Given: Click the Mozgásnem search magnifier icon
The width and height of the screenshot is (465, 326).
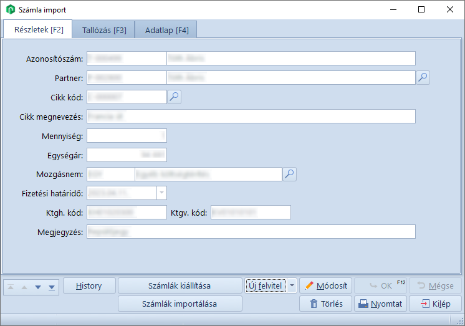Looking at the screenshot, I should 289,174.
